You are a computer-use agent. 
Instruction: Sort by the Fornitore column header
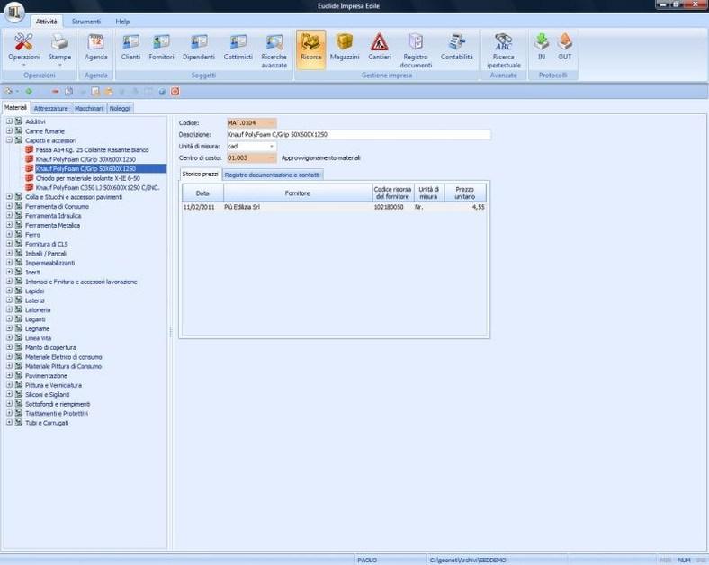tap(297, 193)
